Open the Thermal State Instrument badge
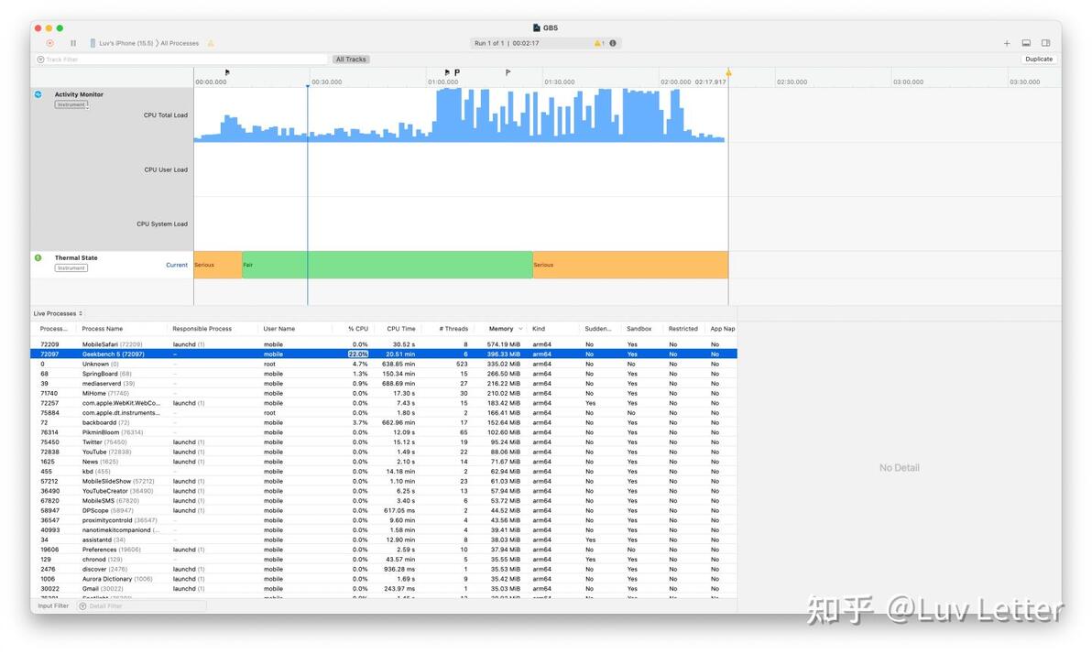 (71, 268)
